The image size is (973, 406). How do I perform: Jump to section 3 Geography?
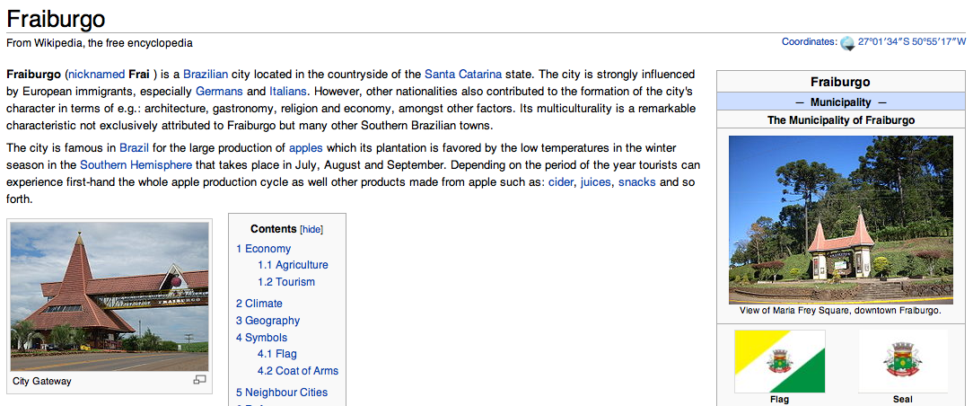click(x=267, y=321)
